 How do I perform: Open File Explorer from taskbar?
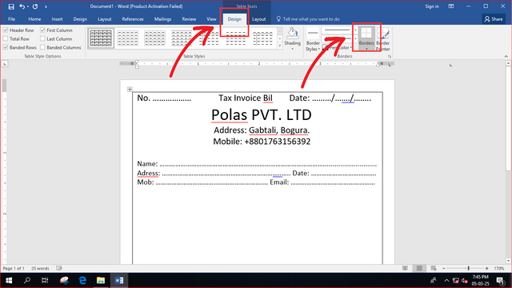pos(101,281)
